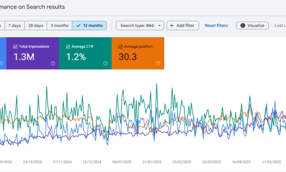Toggle the Total impressions checkbox

[15, 47]
